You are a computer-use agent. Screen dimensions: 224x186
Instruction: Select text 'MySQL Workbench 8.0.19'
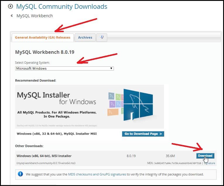pos(45,52)
